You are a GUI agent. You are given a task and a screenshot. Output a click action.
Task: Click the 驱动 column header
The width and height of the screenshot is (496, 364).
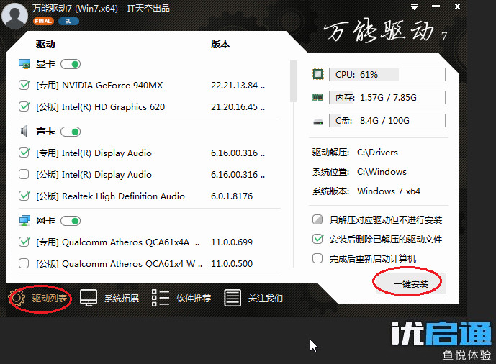coord(45,44)
